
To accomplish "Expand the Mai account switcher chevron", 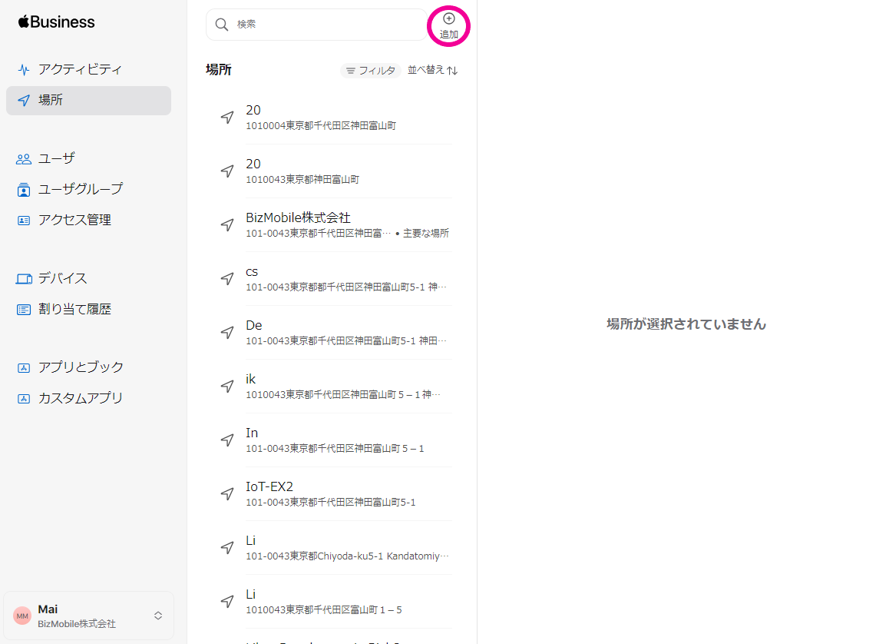I will coord(158,616).
